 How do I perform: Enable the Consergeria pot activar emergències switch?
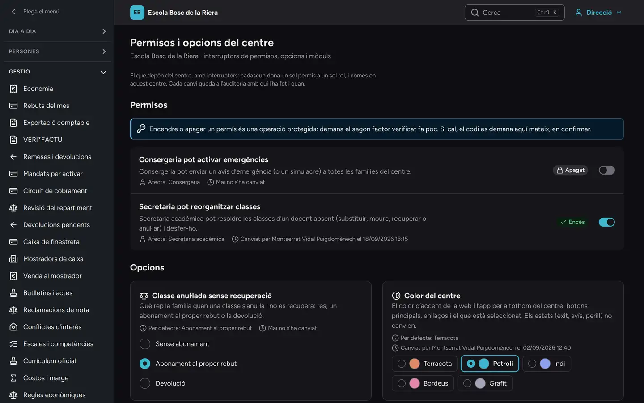606,170
